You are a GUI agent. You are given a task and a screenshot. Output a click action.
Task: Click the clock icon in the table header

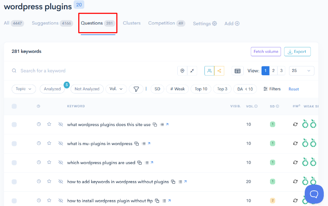(x=39, y=106)
